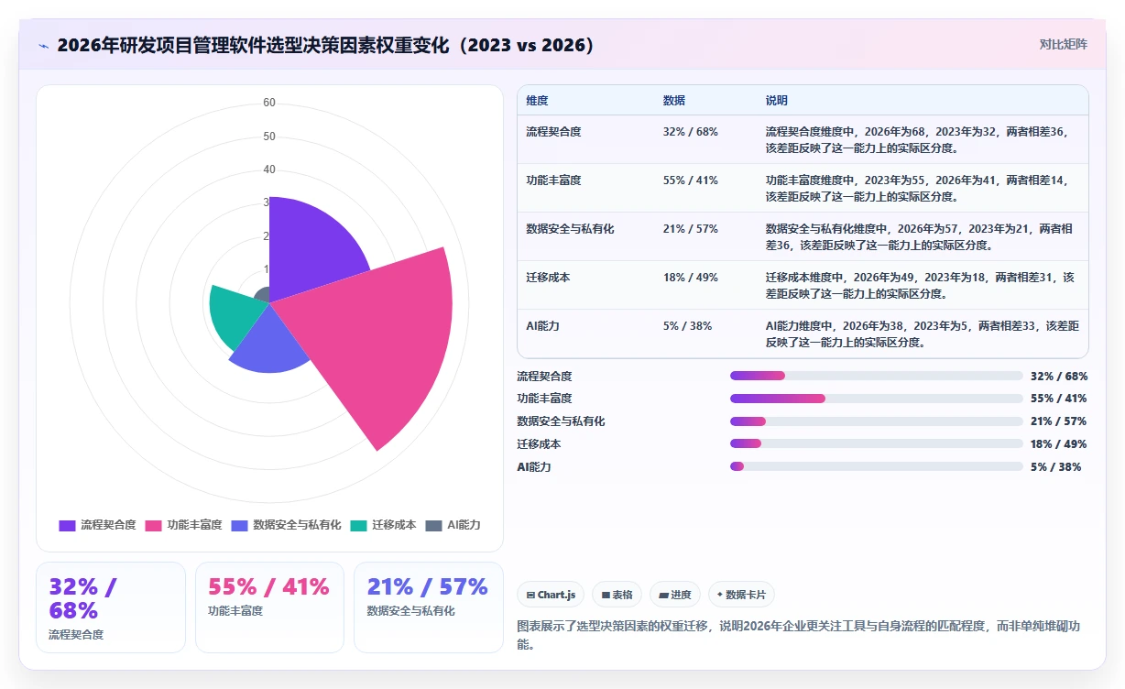Click the 维度 column header
The height and width of the screenshot is (689, 1125).
click(537, 101)
